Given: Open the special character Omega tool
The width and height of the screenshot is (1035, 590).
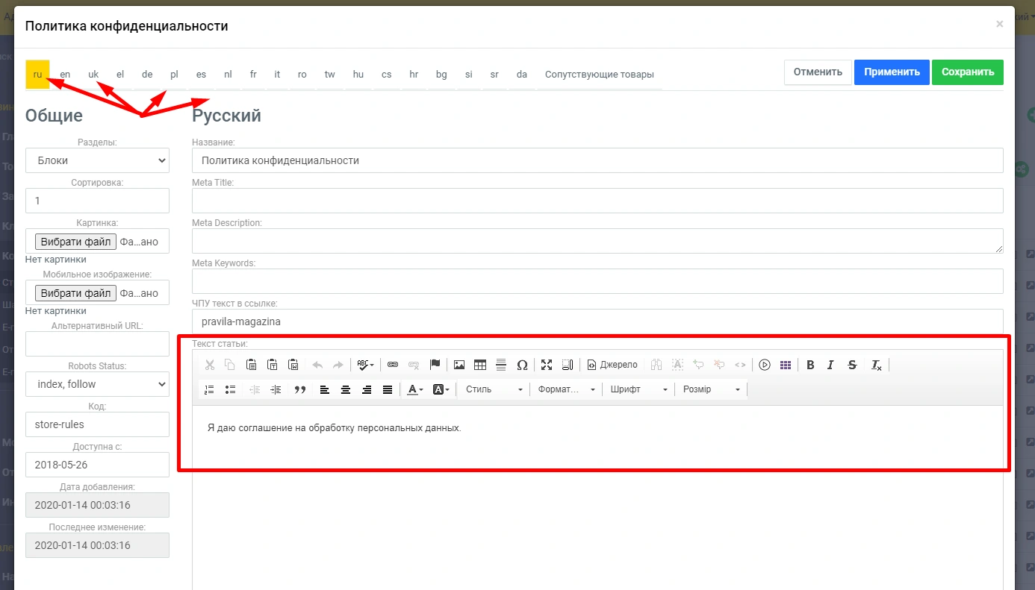Looking at the screenshot, I should (522, 365).
